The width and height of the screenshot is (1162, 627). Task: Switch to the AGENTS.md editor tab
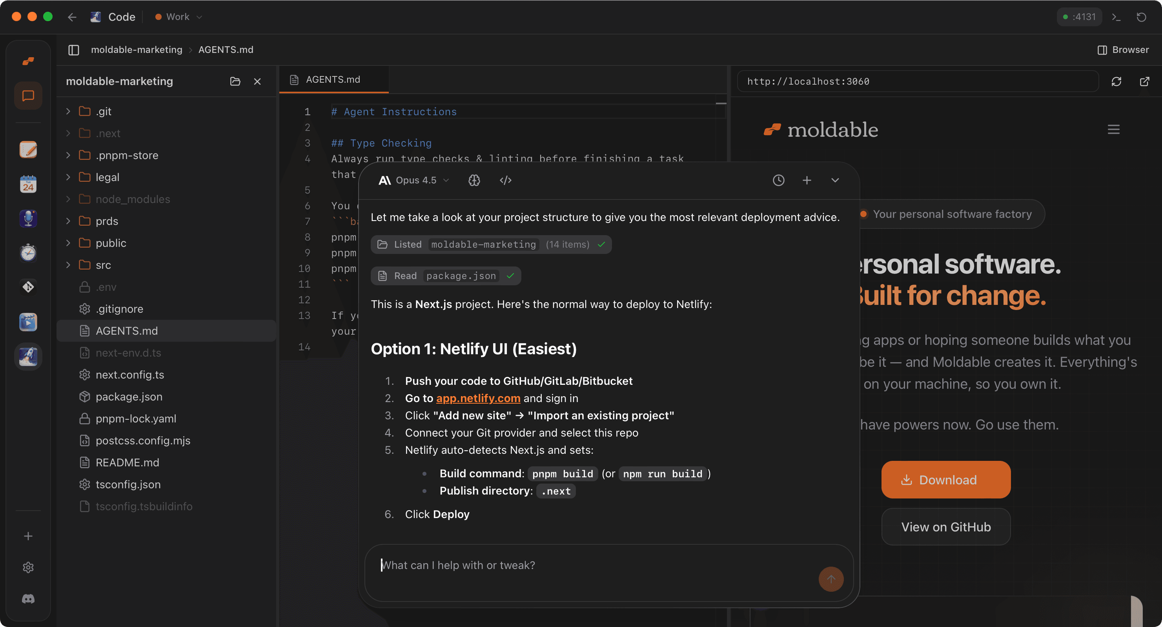click(x=333, y=79)
